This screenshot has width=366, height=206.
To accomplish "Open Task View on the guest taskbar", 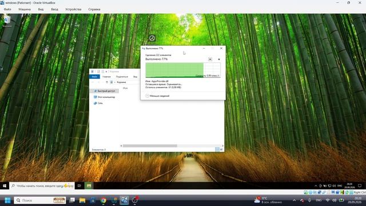I will pyautogui.click(x=79, y=186).
